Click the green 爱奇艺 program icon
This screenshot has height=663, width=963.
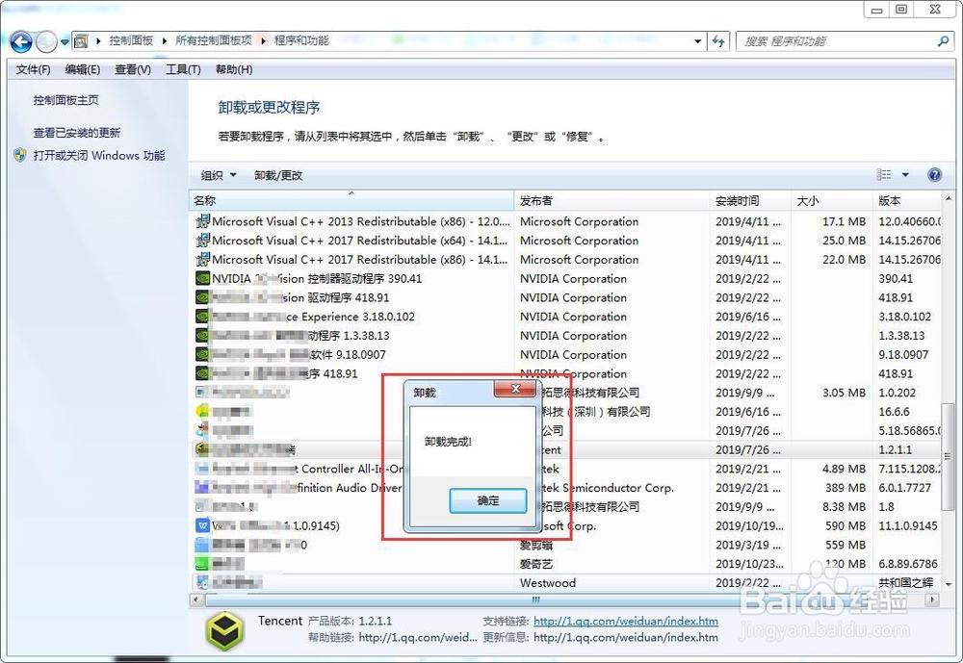201,564
